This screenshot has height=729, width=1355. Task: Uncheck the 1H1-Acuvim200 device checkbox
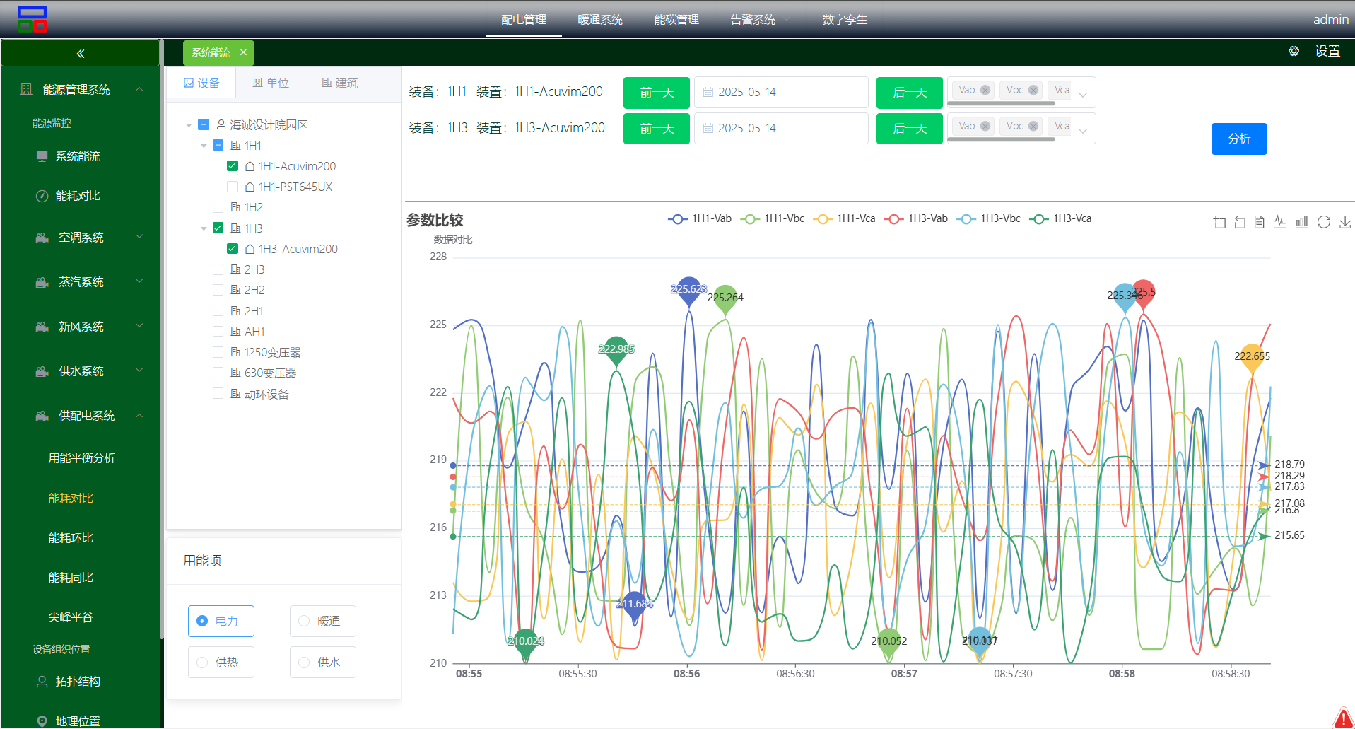coord(233,166)
